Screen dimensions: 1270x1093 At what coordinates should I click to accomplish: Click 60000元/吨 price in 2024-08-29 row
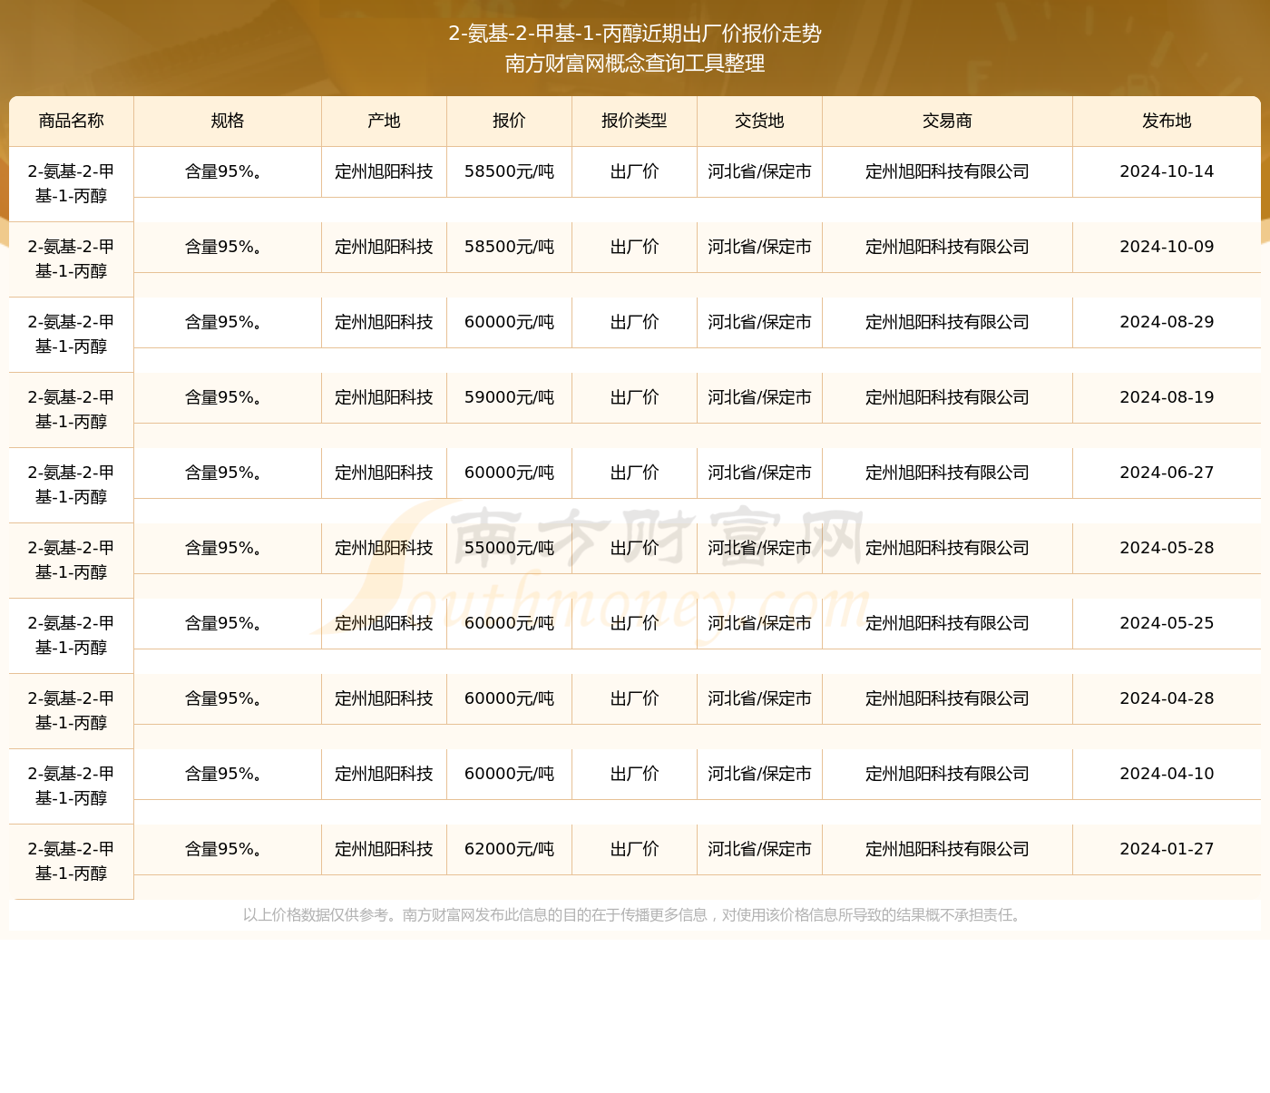coord(509,322)
